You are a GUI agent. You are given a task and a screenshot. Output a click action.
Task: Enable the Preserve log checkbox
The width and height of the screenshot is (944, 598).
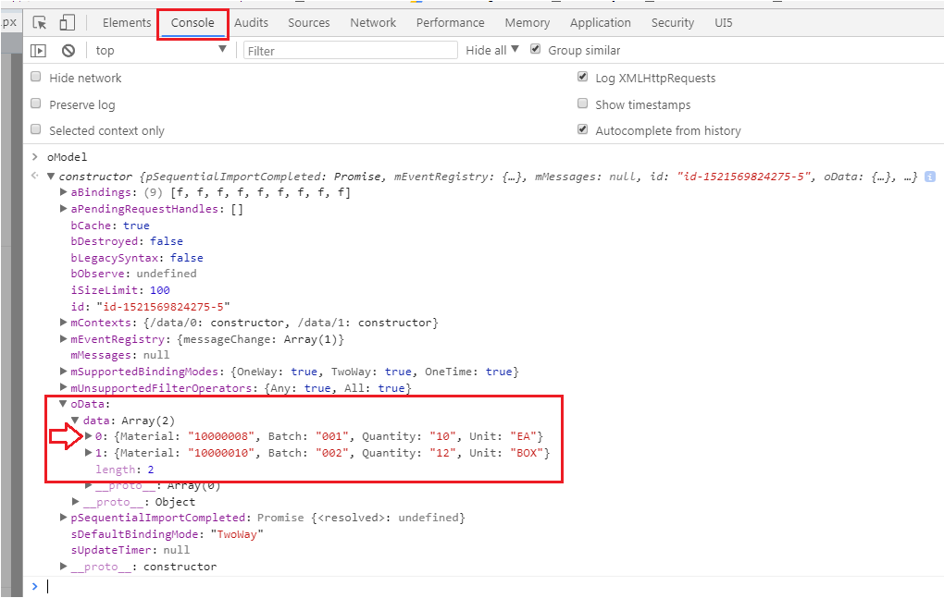36,104
